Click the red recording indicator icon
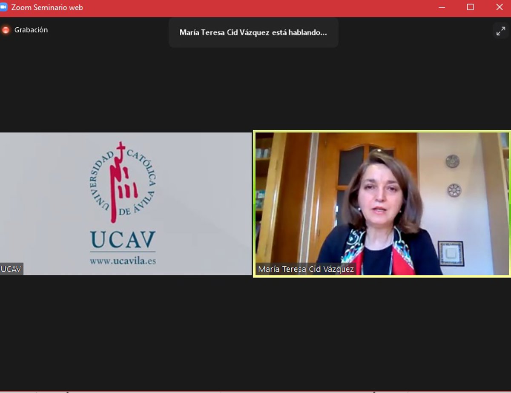511x393 pixels. tap(6, 30)
